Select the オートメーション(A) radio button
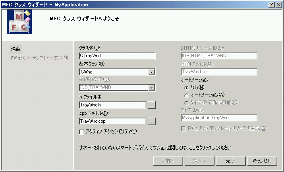This screenshot has width=284, height=172. coord(186,95)
